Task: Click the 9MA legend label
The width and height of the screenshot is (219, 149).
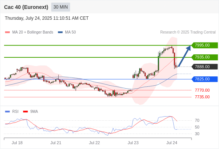Action: click(34, 112)
